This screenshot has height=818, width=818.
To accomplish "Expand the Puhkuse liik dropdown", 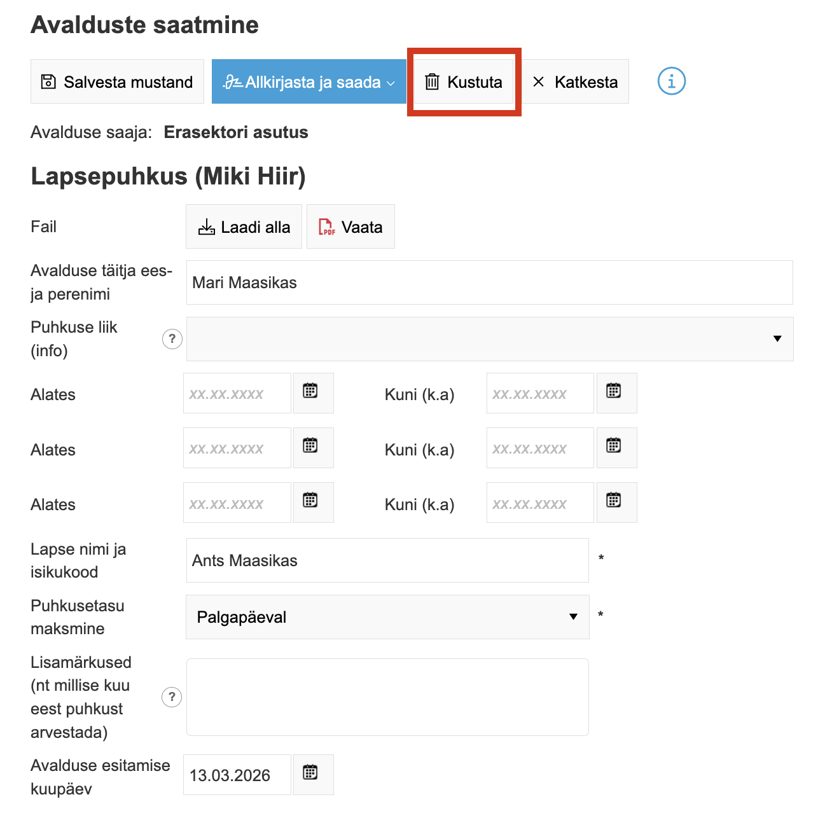I will (x=489, y=339).
